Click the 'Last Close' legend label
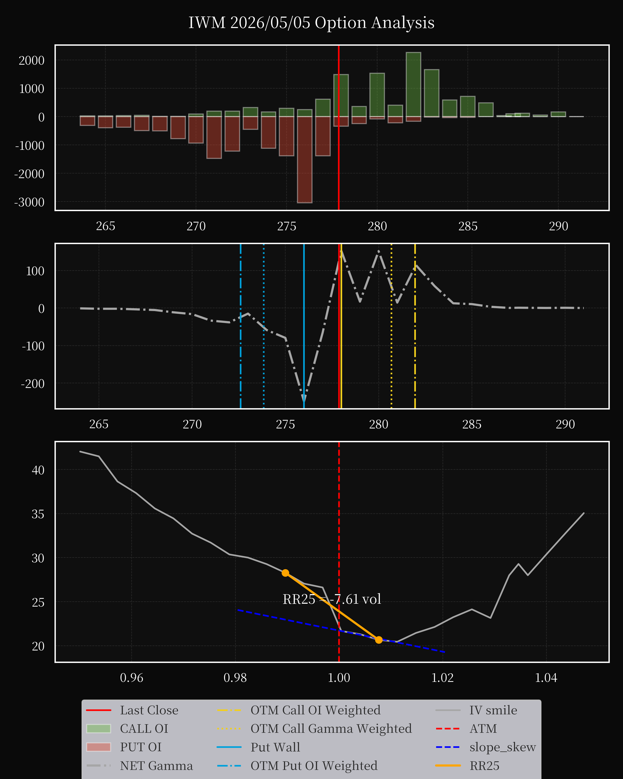This screenshot has width=623, height=779. pyautogui.click(x=149, y=710)
